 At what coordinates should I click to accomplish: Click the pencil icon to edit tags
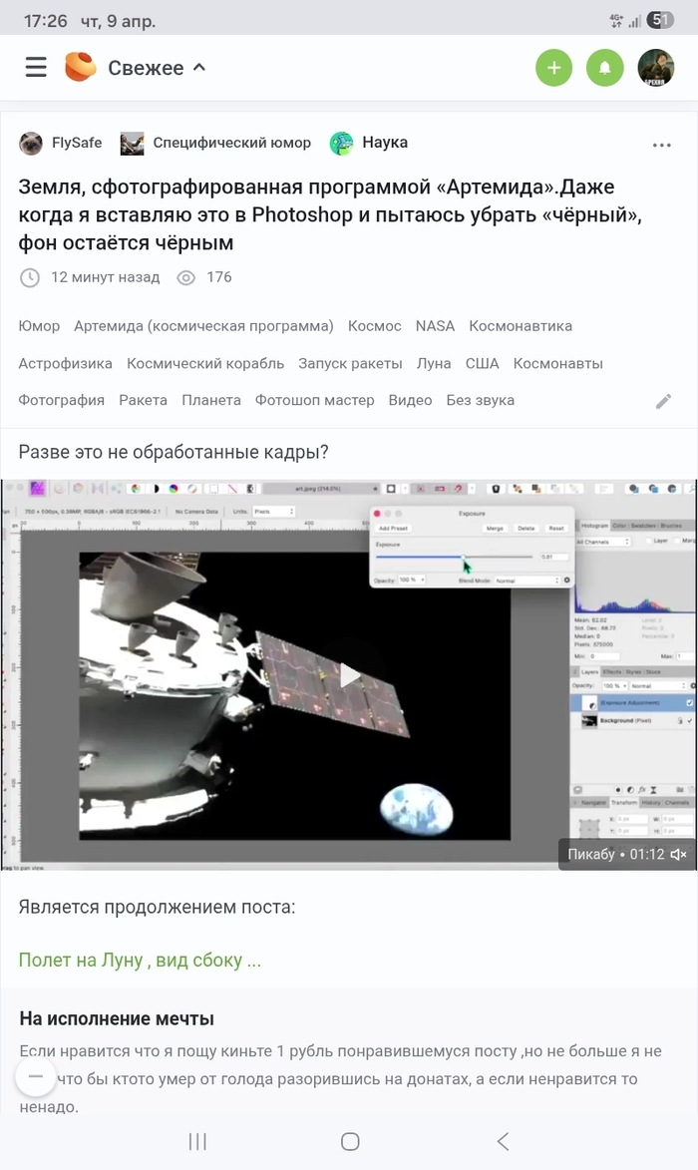(x=663, y=401)
